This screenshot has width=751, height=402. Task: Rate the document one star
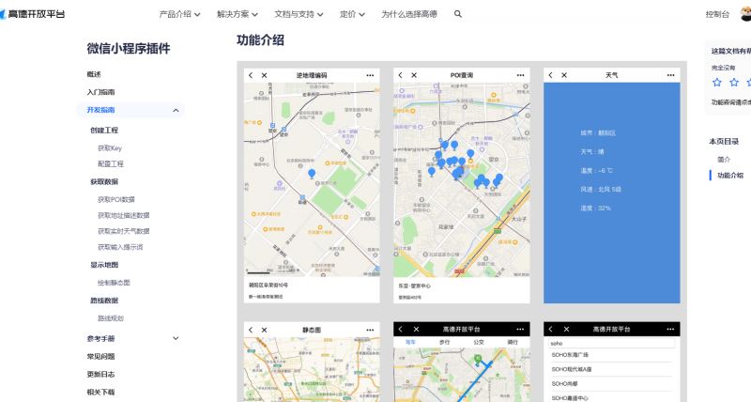(x=717, y=83)
